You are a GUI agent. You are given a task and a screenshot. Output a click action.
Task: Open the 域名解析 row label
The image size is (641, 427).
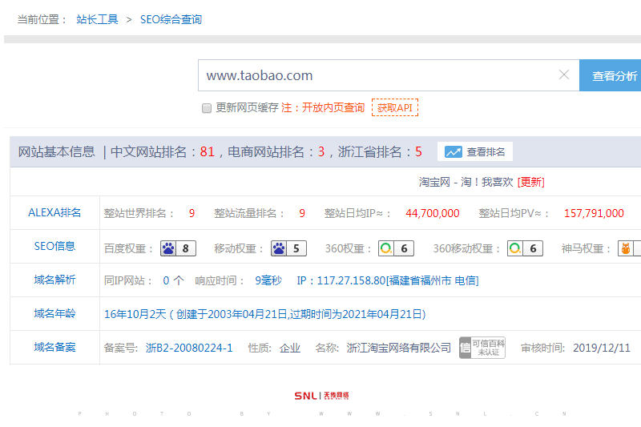54,280
